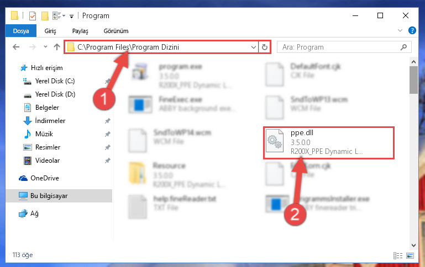The height and width of the screenshot is (267, 425).
Task: Click the ppe.dll gear file icon
Action: [x=274, y=141]
